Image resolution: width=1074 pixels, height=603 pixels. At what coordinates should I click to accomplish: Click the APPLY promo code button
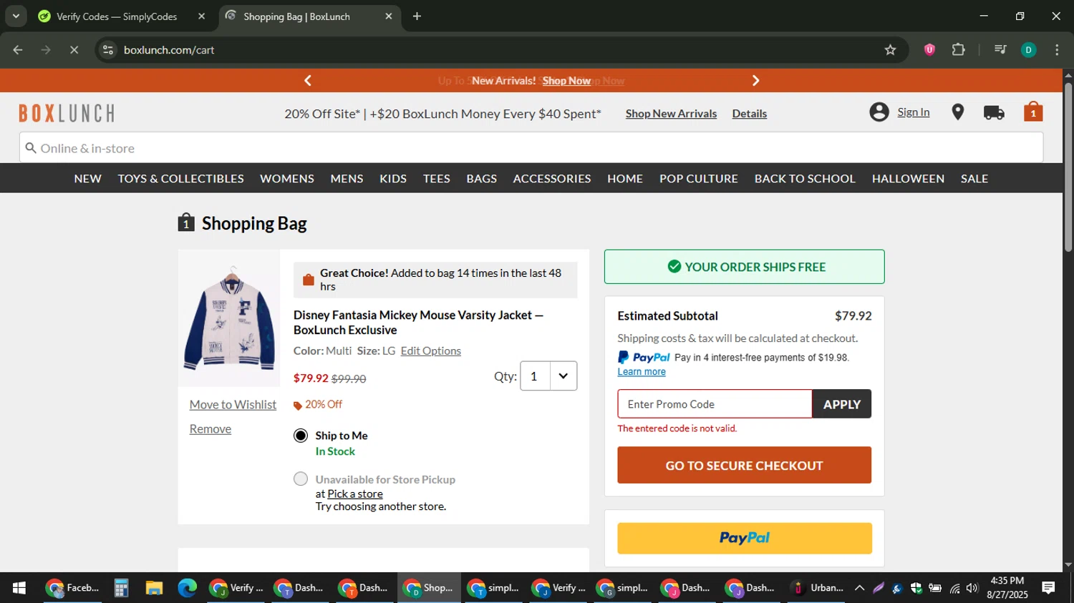(841, 404)
